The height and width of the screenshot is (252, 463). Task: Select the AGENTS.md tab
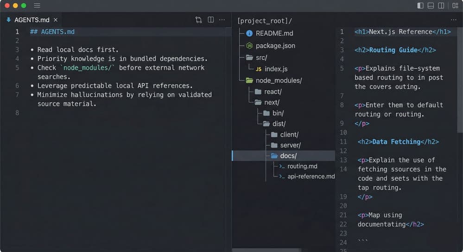(32, 20)
